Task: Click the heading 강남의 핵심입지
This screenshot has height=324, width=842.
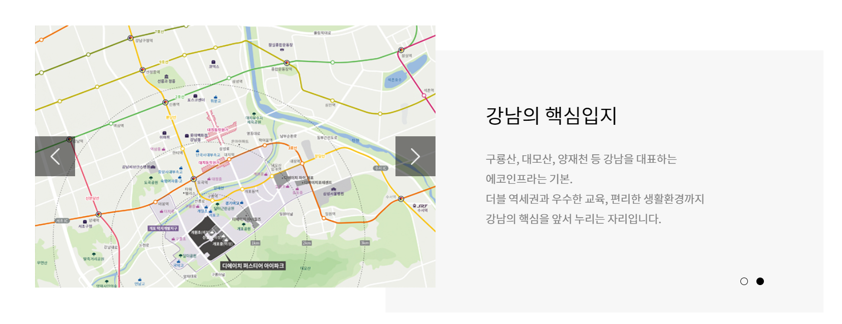Action: click(x=551, y=115)
